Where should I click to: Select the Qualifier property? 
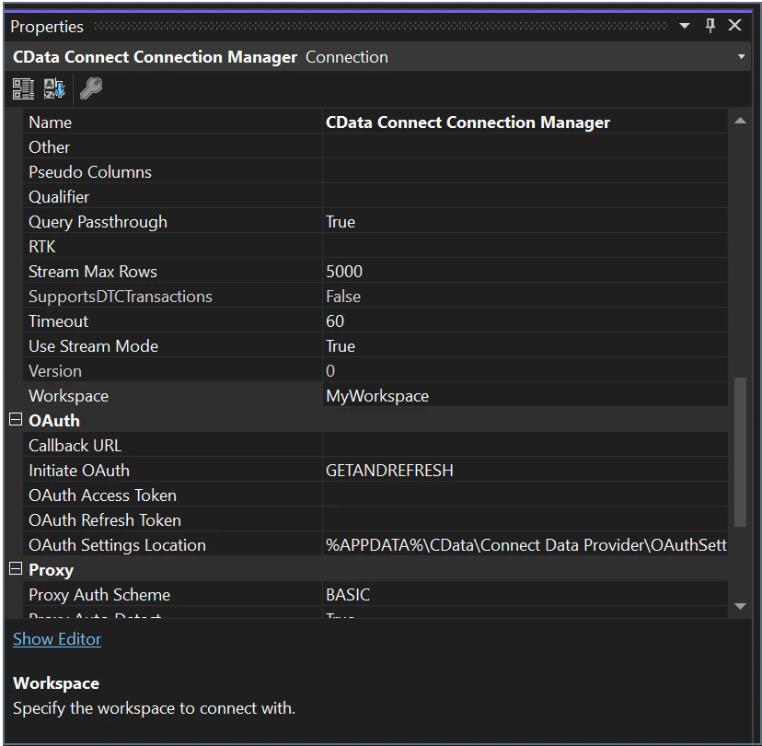point(172,196)
